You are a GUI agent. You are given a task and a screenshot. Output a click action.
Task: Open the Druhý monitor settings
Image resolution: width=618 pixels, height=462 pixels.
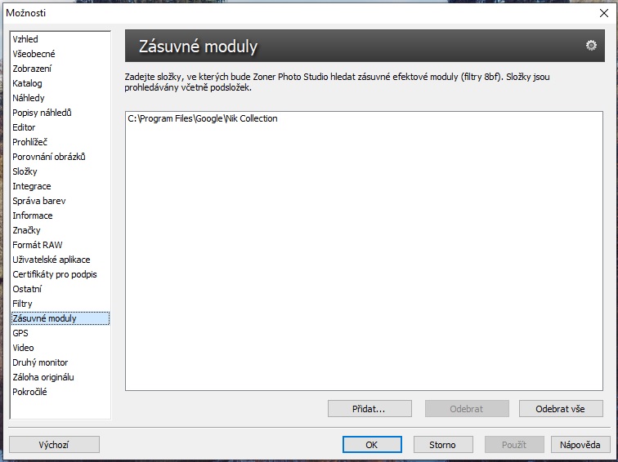[40, 362]
